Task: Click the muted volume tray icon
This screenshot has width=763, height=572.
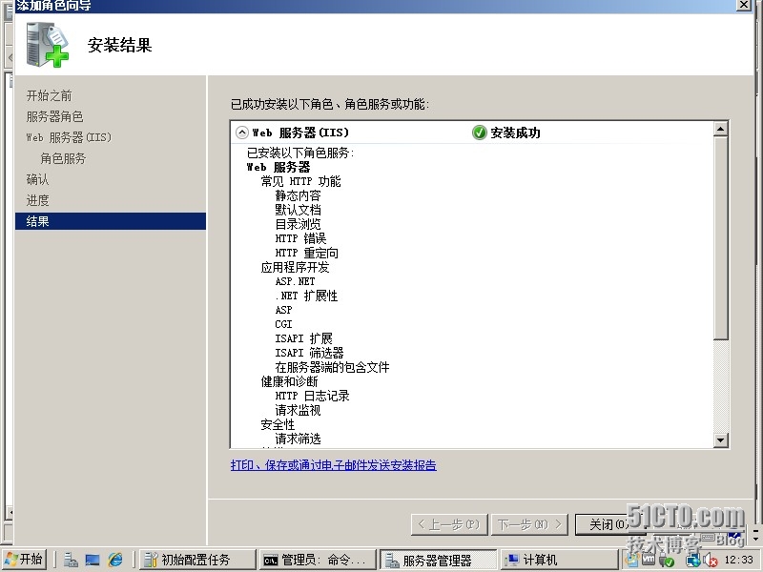Action: 711,561
